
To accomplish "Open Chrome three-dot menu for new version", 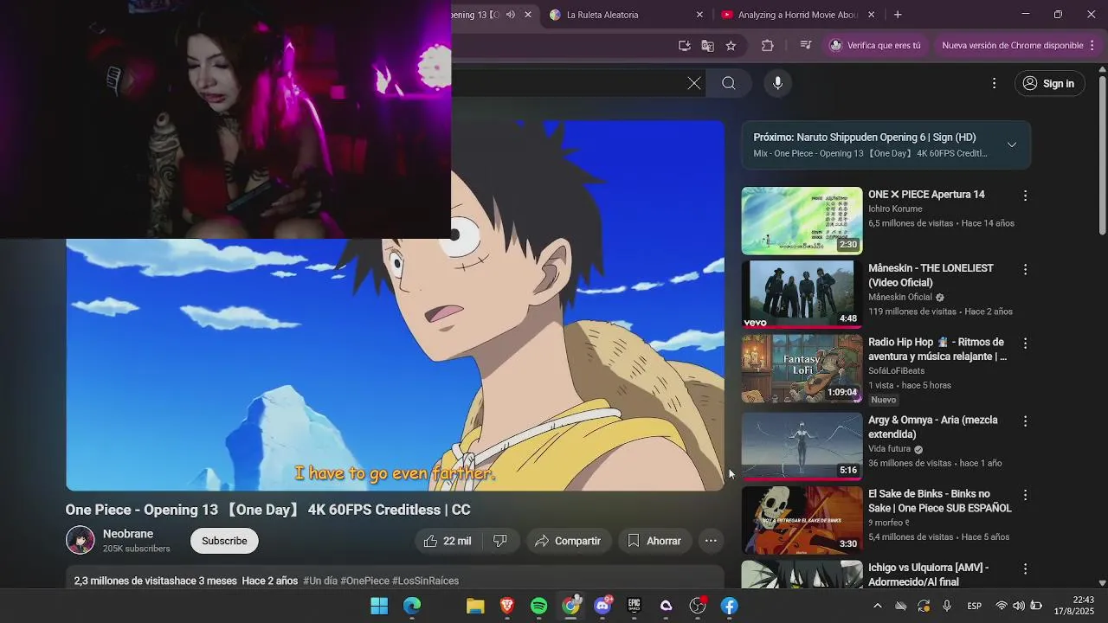I will pos(1092,45).
